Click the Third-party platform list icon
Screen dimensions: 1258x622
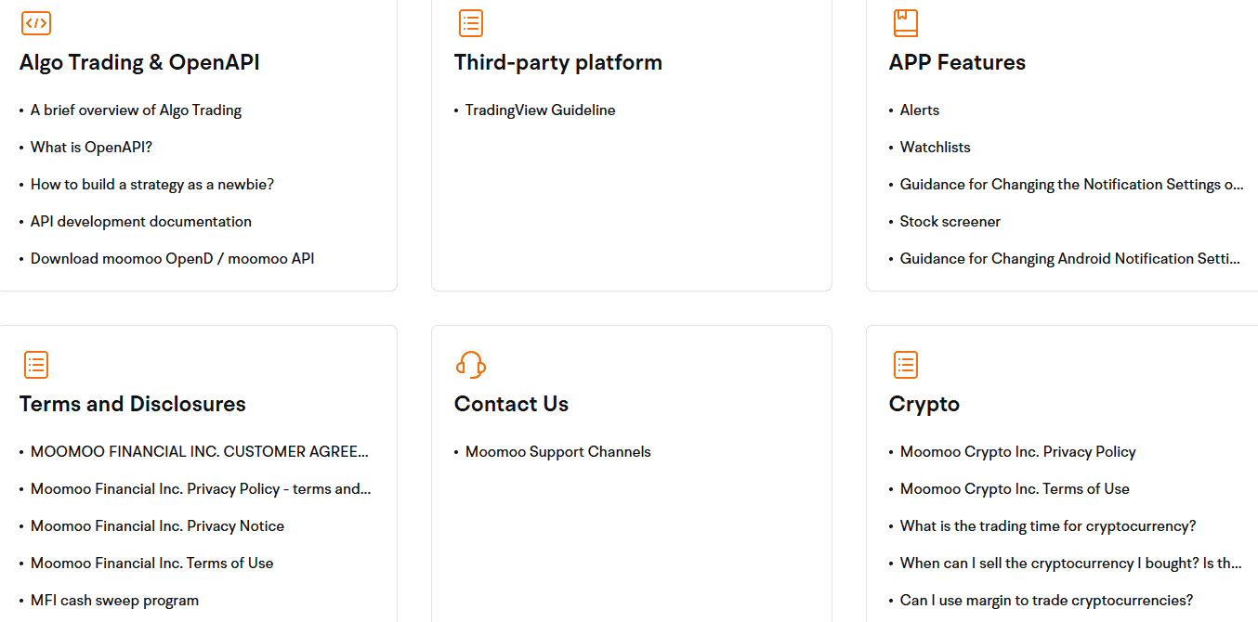click(x=471, y=23)
